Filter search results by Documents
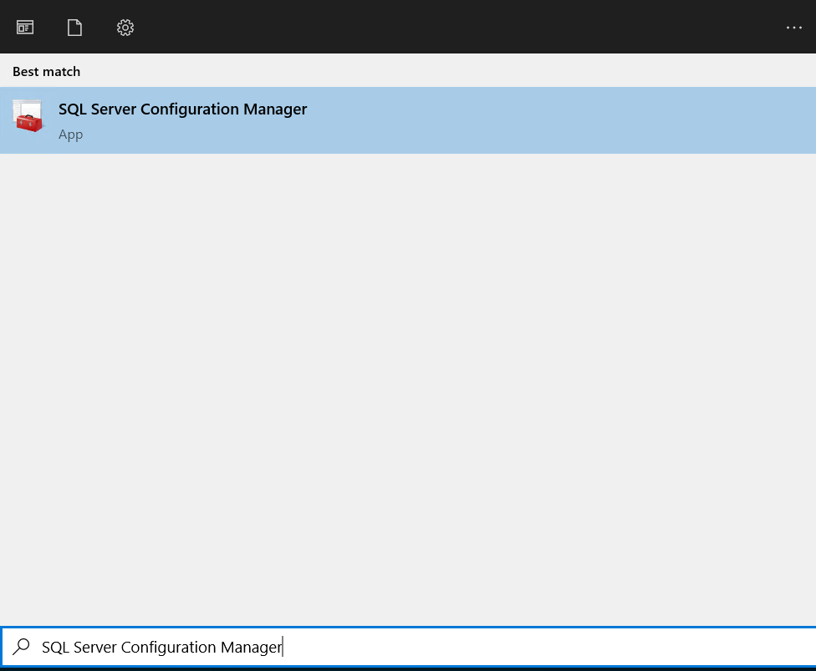The height and width of the screenshot is (671, 816). coord(75,27)
